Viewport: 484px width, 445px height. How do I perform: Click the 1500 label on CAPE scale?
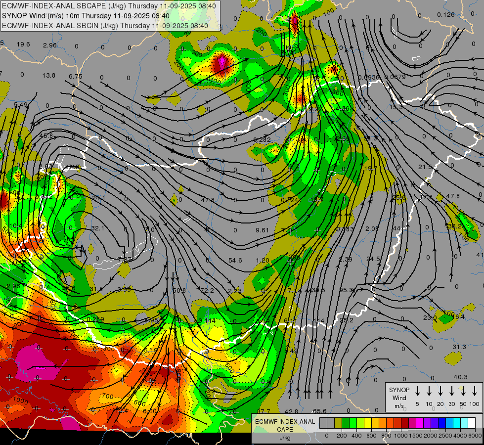[x=415, y=436]
